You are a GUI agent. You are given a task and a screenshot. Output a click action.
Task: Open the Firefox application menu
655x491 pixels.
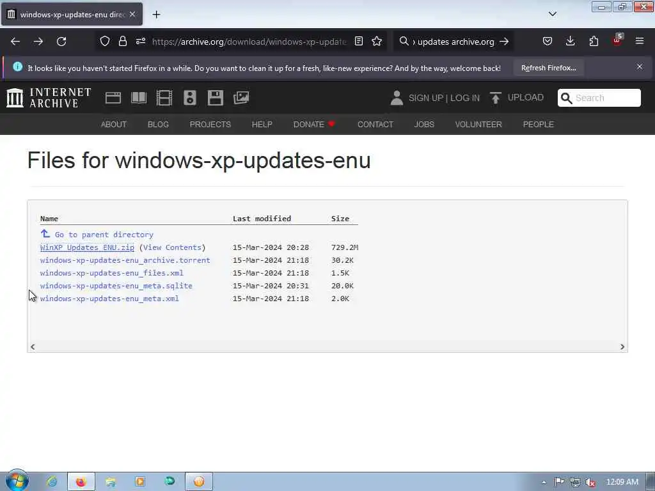click(x=640, y=42)
